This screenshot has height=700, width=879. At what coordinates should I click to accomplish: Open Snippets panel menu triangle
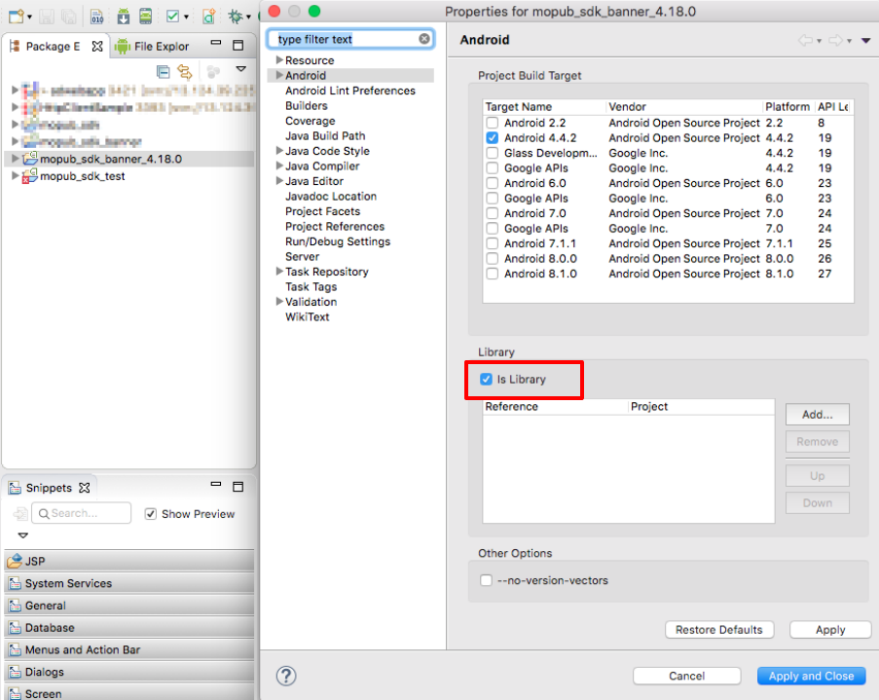coord(23,535)
